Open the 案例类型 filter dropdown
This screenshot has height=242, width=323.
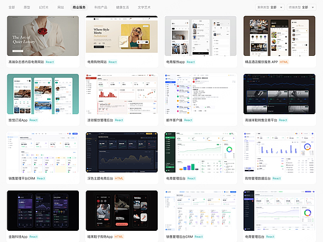pos(270,7)
